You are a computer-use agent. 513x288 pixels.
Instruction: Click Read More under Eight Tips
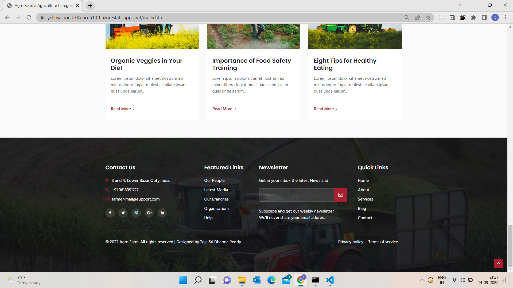click(x=326, y=109)
